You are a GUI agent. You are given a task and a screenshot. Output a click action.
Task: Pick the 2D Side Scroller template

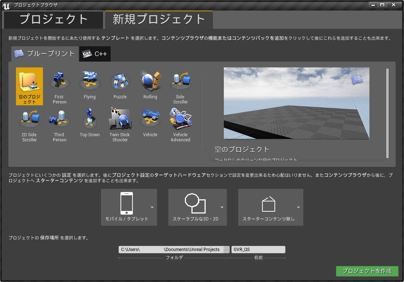29,124
